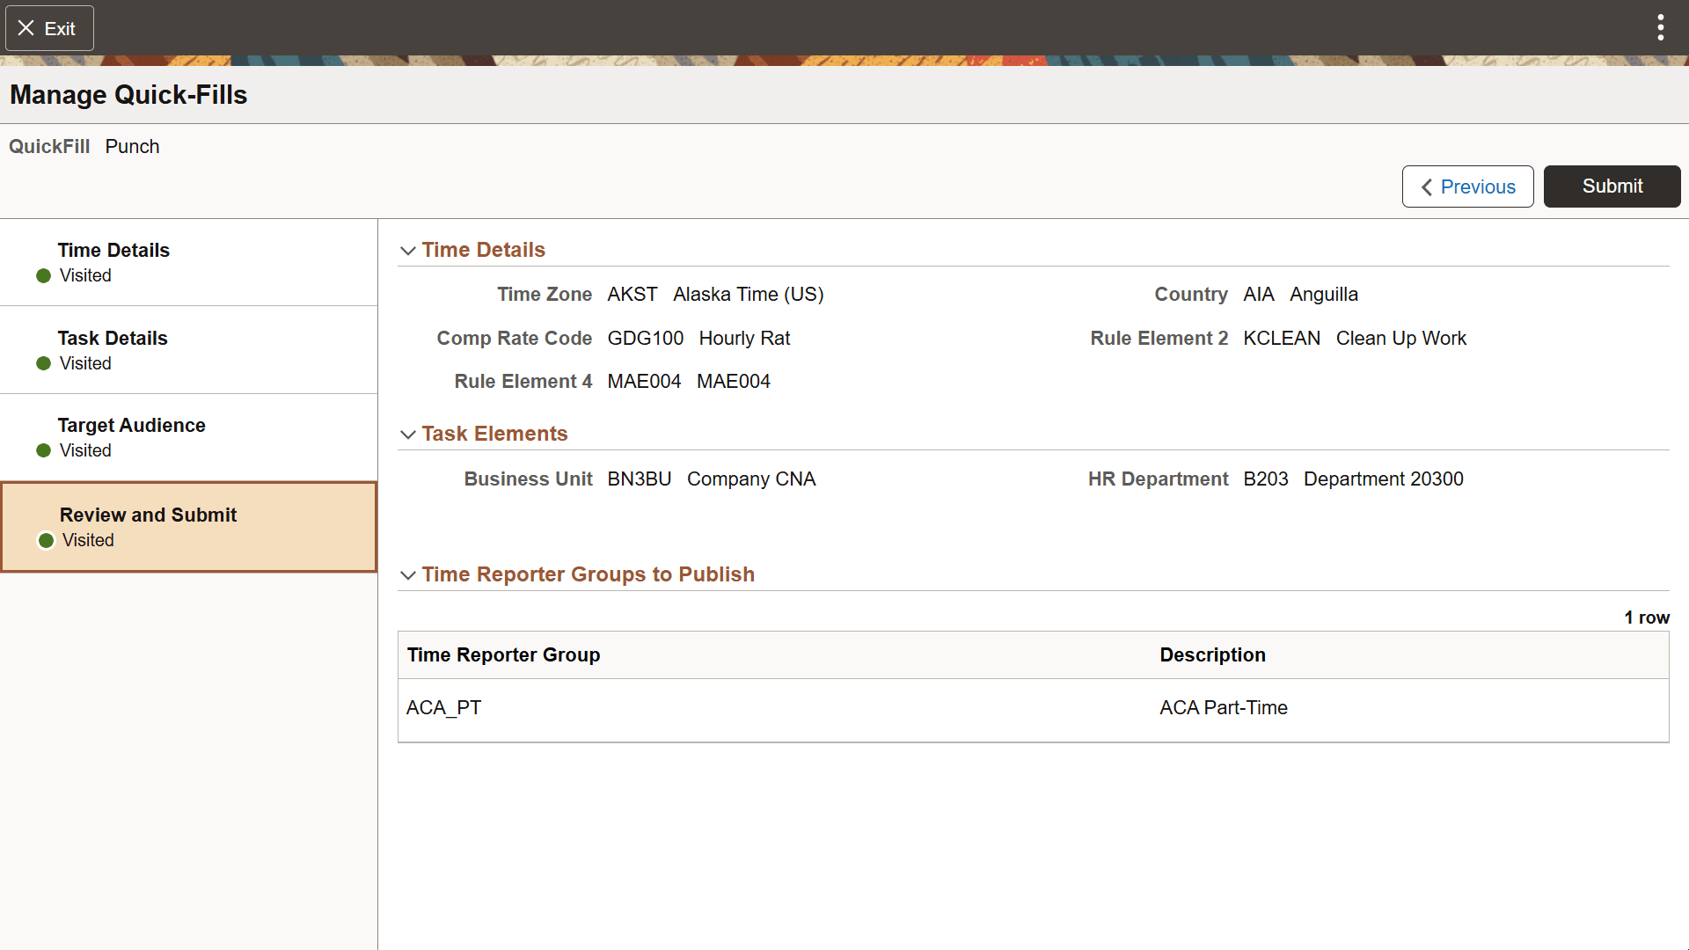Open the three-dot actions menu
This screenshot has height=950, width=1689.
pos(1661,27)
